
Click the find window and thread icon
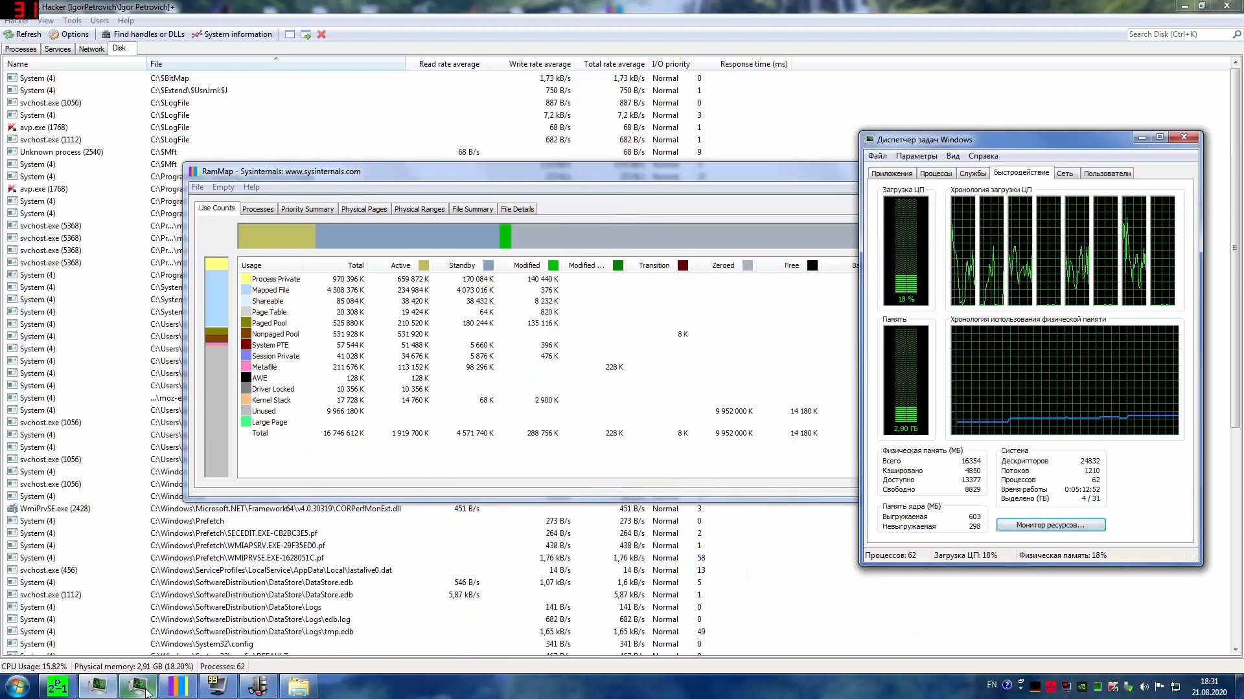306,34
